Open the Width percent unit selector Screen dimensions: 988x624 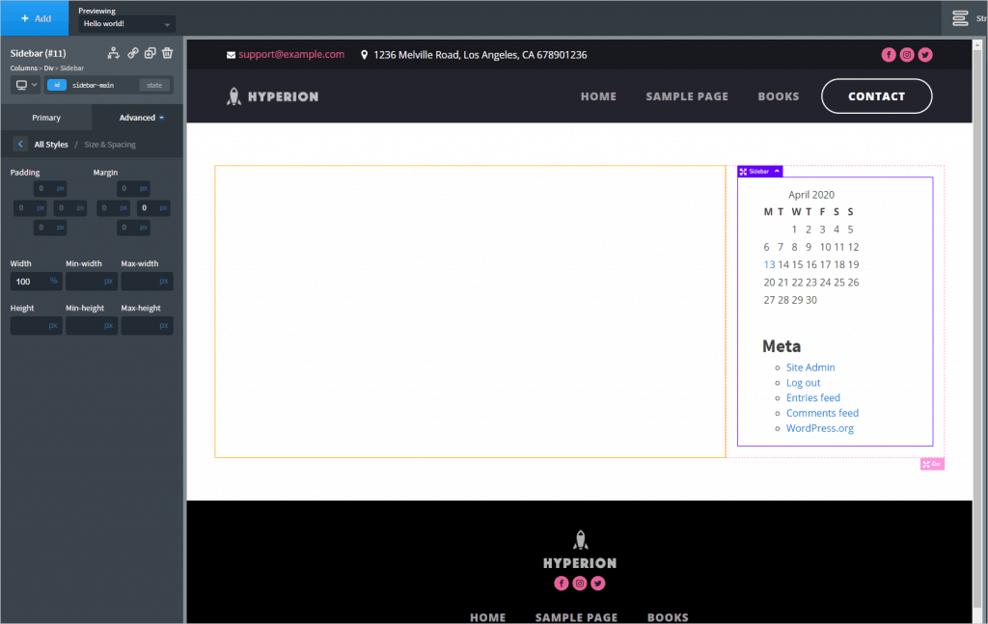click(x=54, y=281)
